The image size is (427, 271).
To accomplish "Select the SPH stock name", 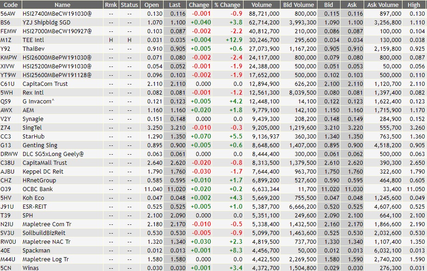I will 28,216.
